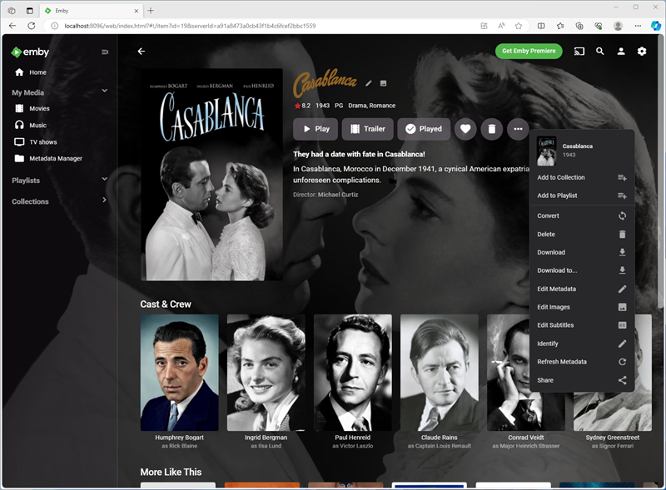Toggle the Played status for Casablanca
The image size is (666, 490).
[423, 129]
